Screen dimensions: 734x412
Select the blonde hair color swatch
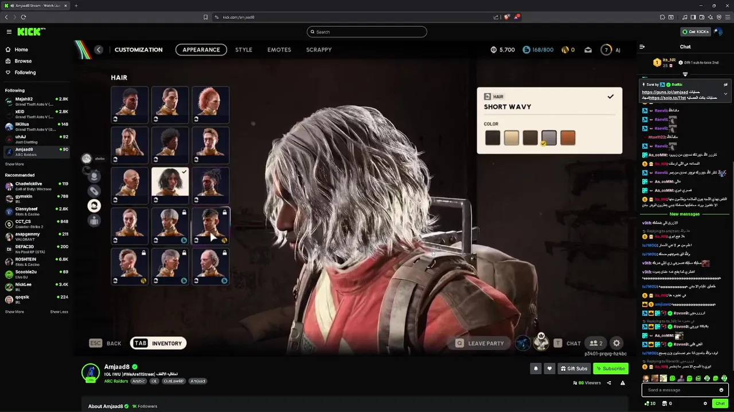pyautogui.click(x=512, y=138)
